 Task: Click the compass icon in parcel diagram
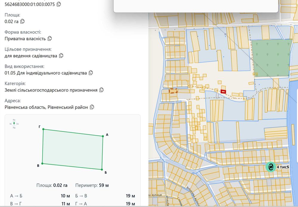(x=14, y=124)
